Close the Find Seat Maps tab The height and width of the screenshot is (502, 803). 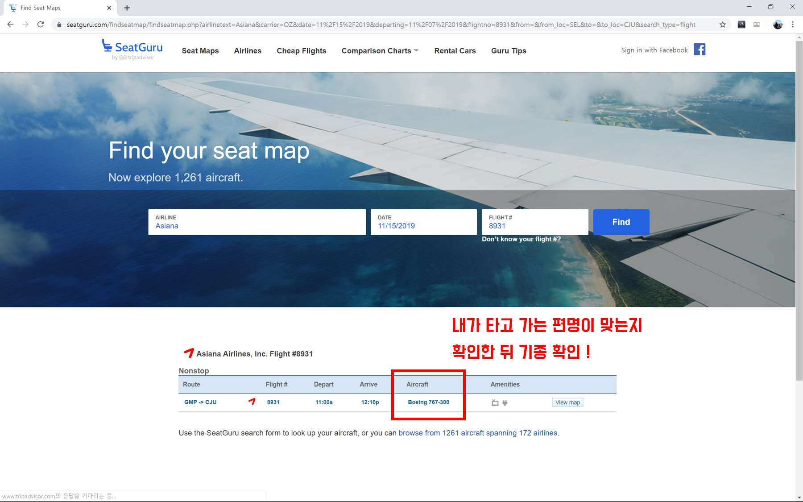pos(109,8)
